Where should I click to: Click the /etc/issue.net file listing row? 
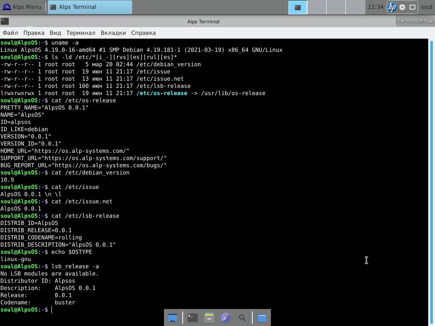coord(92,79)
